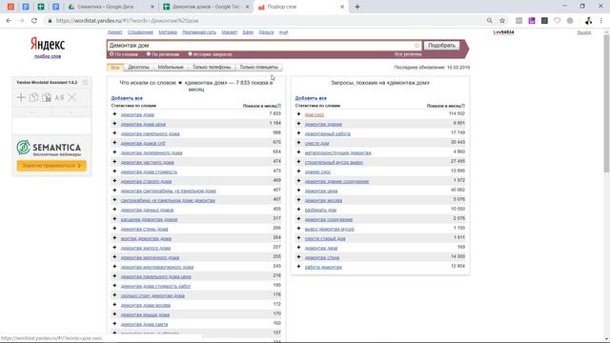Click the plus beside 'демонтаж стена'
Viewport: 610px width, 343px height.
[x=298, y=257]
